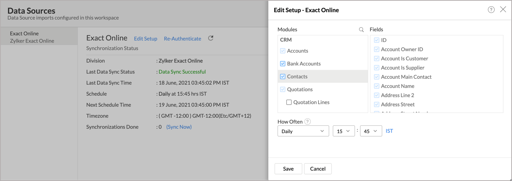Click the '19 June, 2021 03:45:00 PM IST' time
This screenshot has height=181, width=512.
pos(194,105)
